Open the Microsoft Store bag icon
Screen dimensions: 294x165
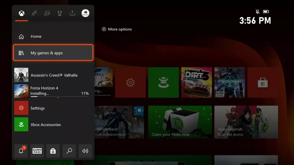pyautogui.click(x=53, y=151)
